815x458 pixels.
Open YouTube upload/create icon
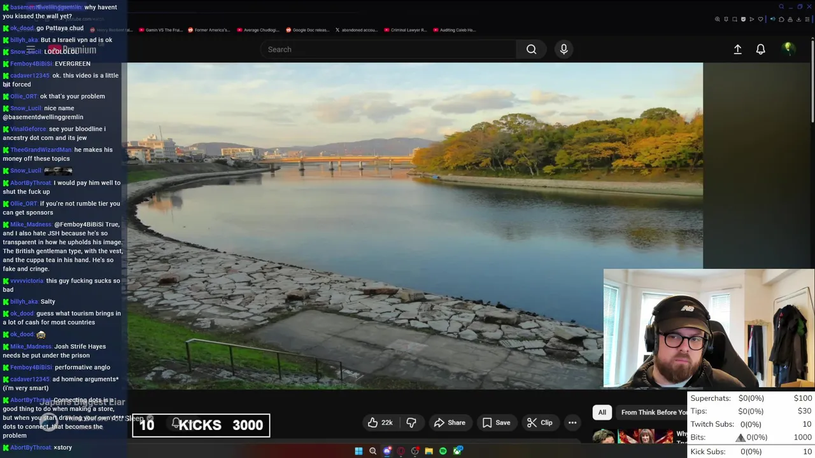[x=737, y=49]
